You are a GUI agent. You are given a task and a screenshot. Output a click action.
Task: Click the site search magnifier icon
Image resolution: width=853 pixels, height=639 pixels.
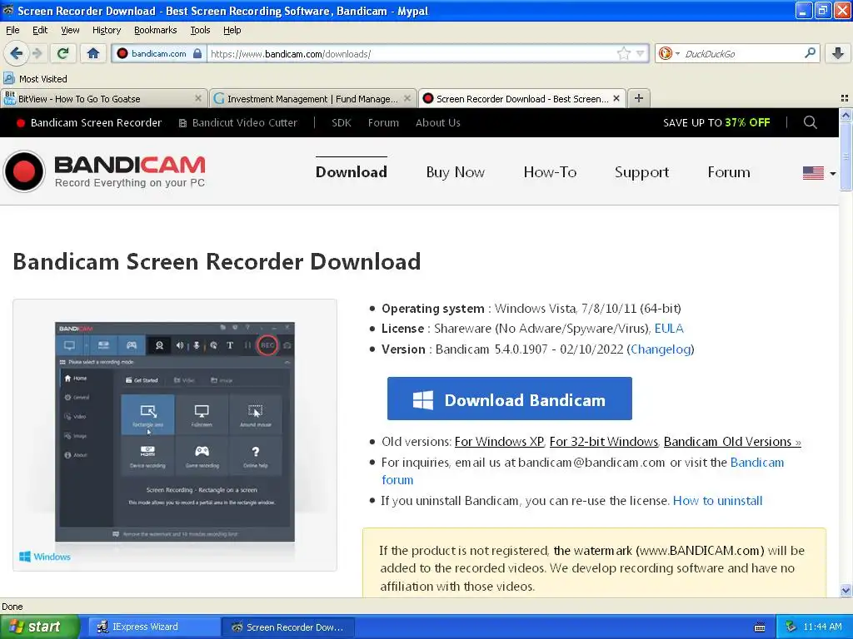[810, 122]
